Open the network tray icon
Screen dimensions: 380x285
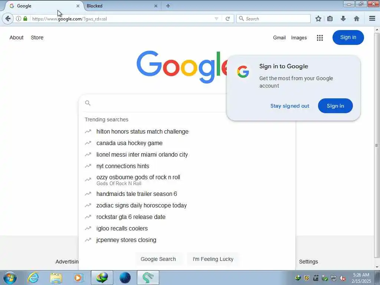coord(334,278)
